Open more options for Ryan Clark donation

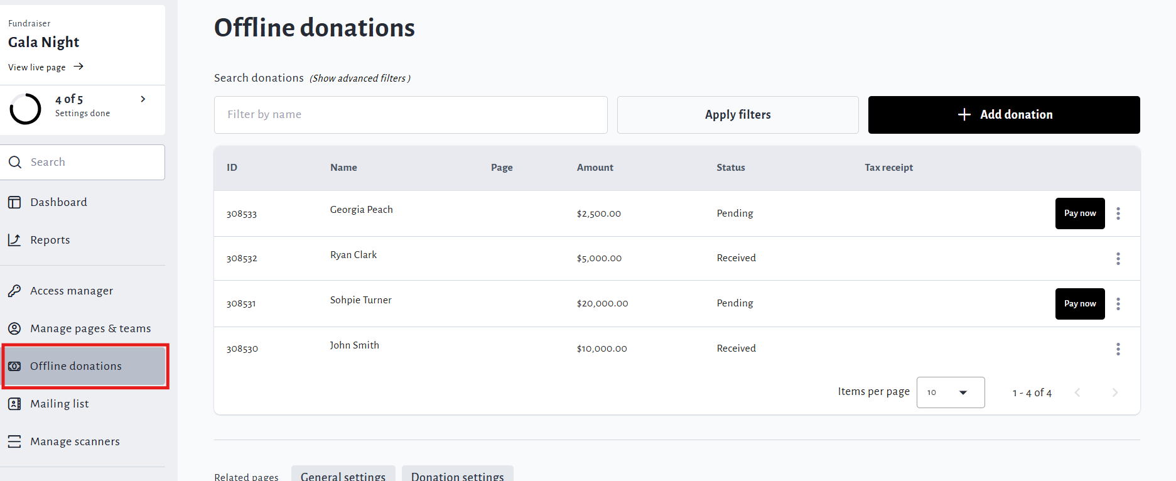pyautogui.click(x=1118, y=259)
